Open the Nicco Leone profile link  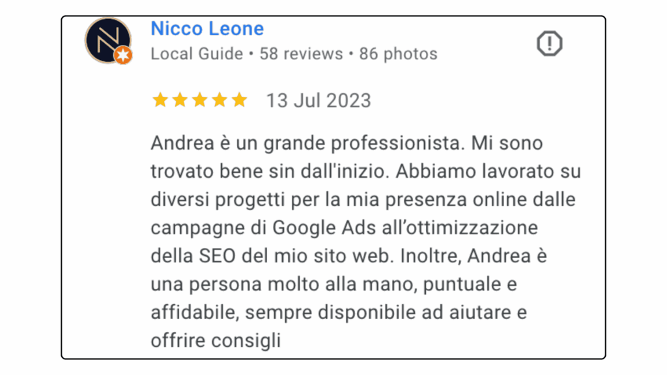coord(207,29)
